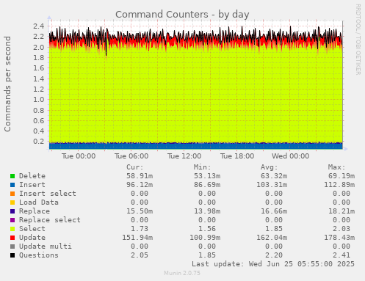Click the Max column header
Viewport: 365px width, 281px height.
[x=336, y=167]
